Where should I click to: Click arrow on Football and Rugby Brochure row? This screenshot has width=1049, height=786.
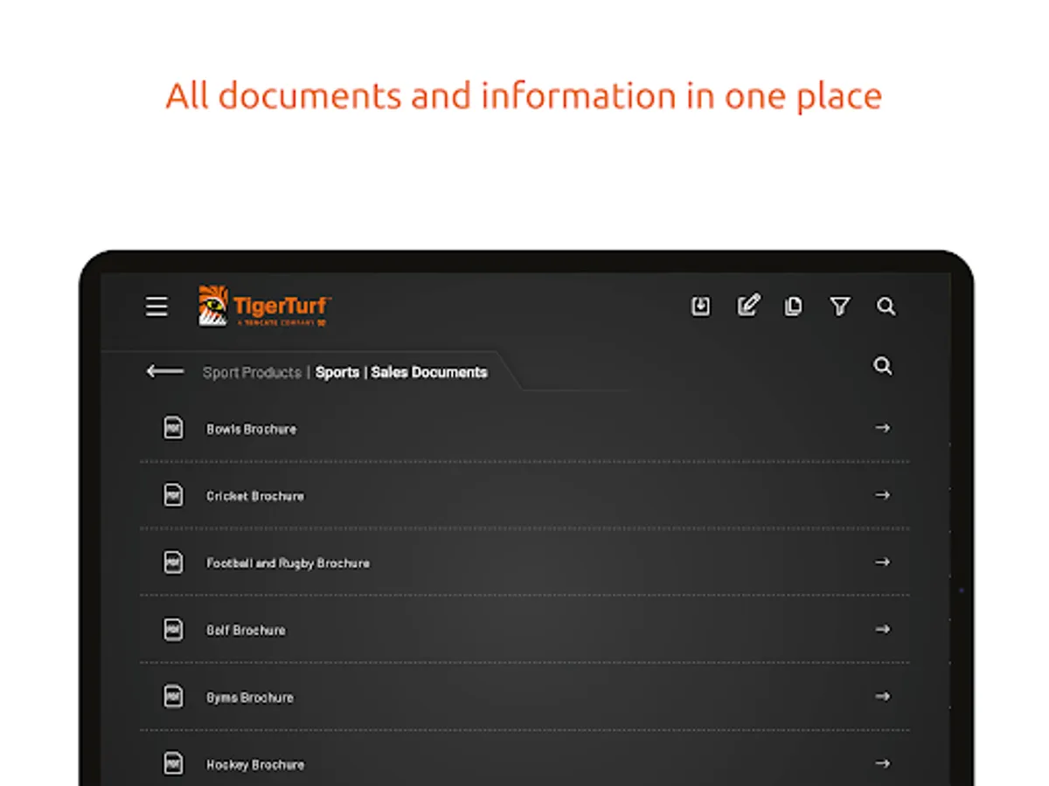pyautogui.click(x=883, y=562)
